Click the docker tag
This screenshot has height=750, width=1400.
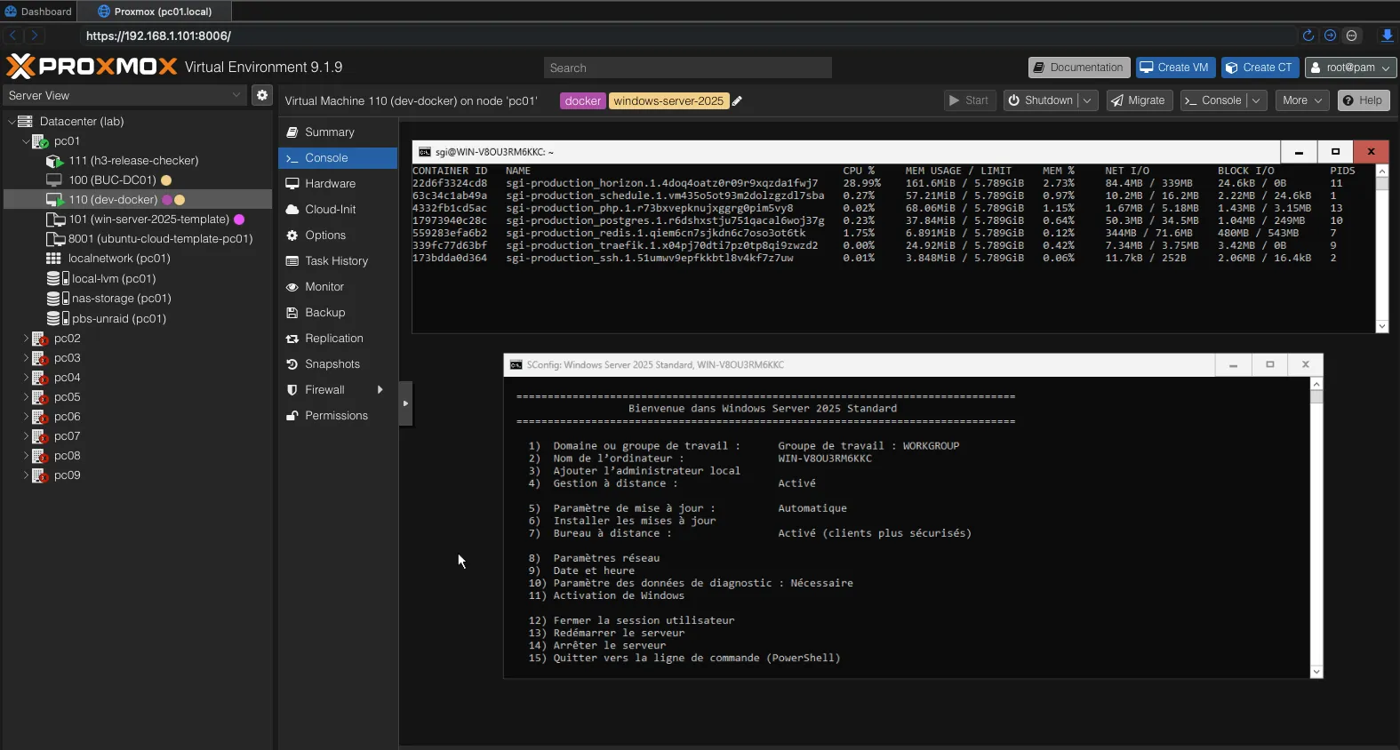(x=583, y=101)
